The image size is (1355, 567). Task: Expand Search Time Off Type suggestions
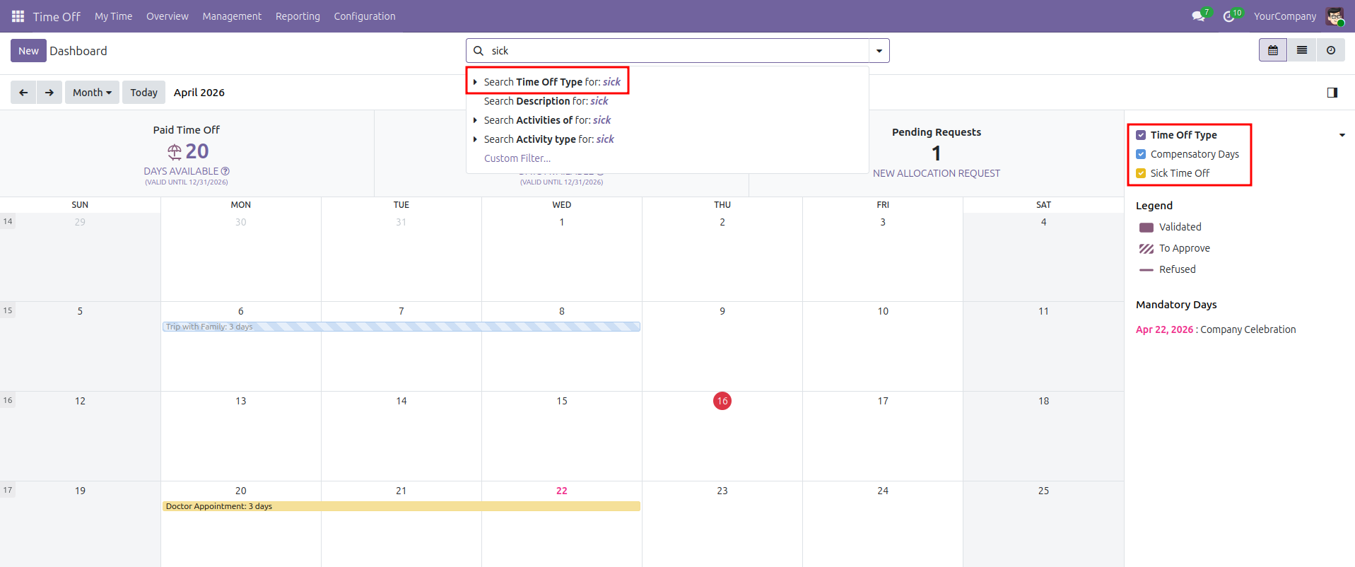tap(475, 82)
